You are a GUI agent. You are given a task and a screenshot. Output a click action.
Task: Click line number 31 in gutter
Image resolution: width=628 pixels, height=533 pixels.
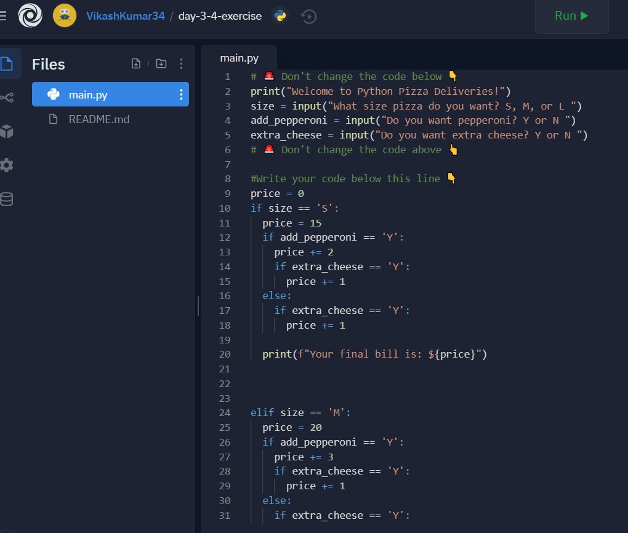pyautogui.click(x=225, y=516)
